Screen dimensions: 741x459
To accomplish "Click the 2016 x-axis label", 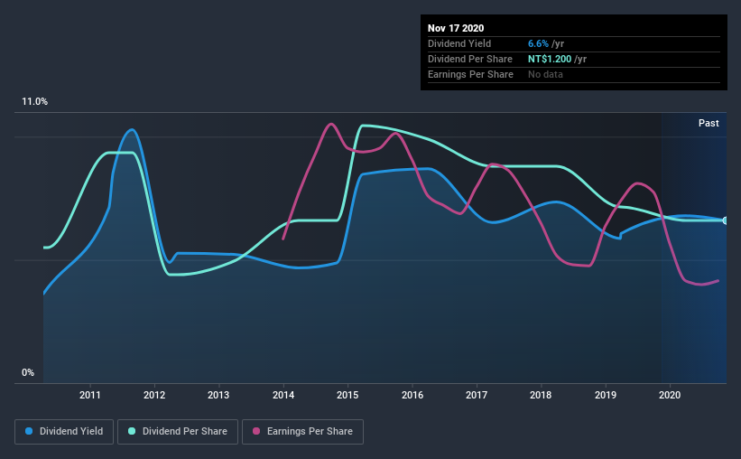I will pyautogui.click(x=412, y=395).
